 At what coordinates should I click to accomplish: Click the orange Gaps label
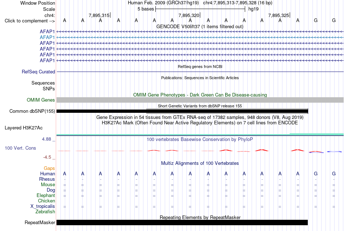pyautogui.click(x=49, y=168)
